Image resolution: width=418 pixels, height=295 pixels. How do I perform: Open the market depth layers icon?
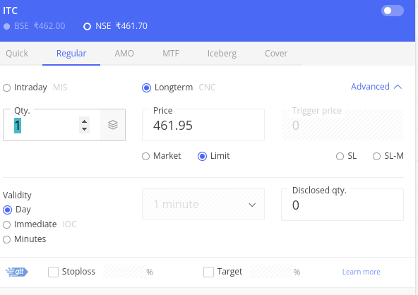(113, 125)
